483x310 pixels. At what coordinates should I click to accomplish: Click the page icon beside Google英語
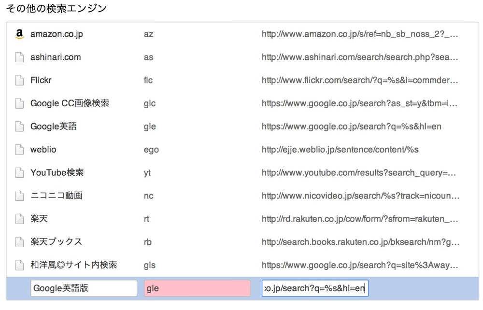19,127
